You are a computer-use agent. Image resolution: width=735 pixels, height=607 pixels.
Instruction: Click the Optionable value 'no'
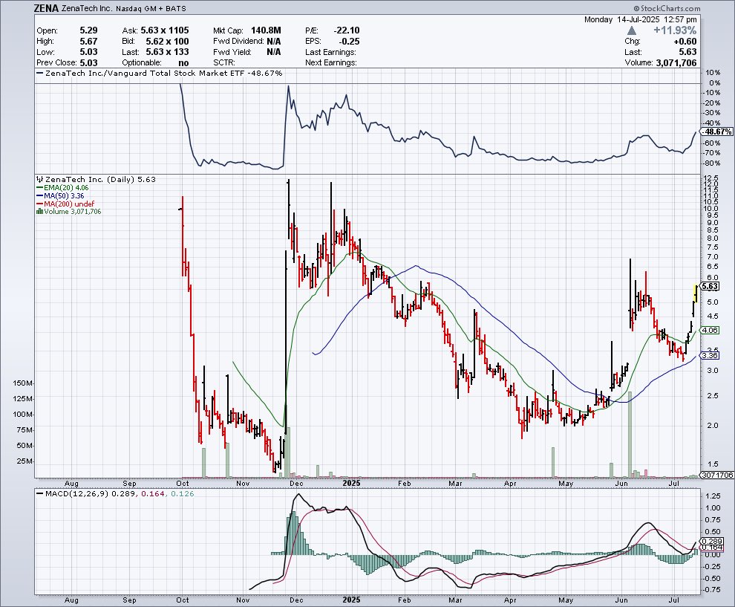(183, 63)
